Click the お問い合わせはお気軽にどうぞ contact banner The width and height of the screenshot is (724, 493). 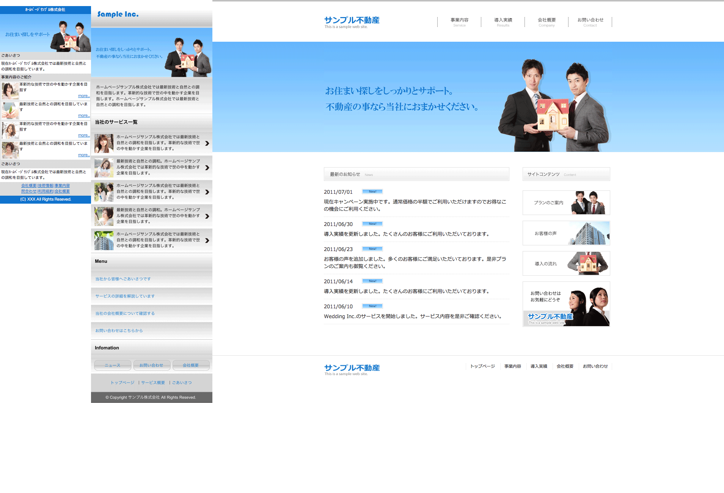(x=566, y=304)
